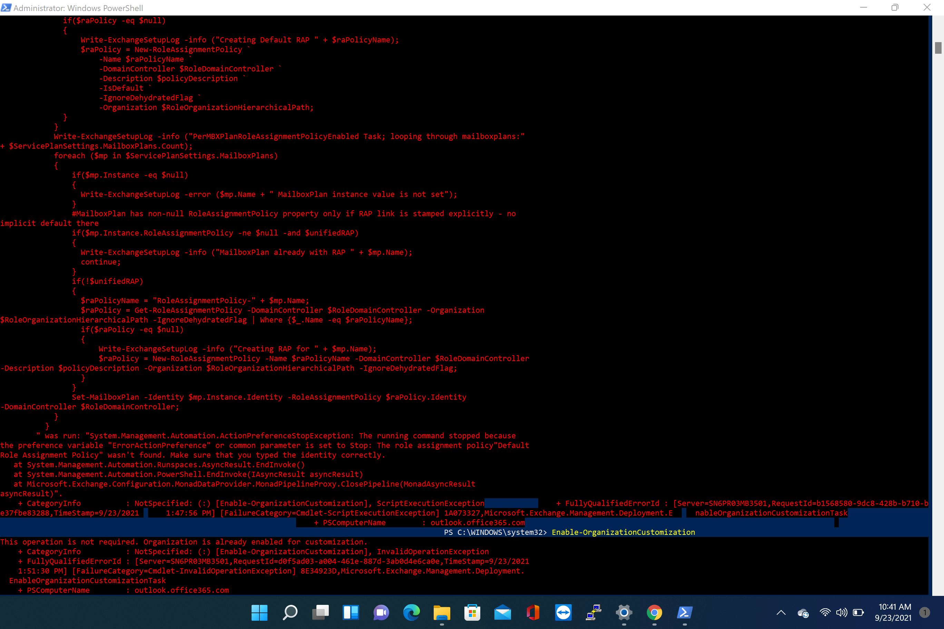
Task: Open the PowerShell title bar system menu
Action: point(7,8)
